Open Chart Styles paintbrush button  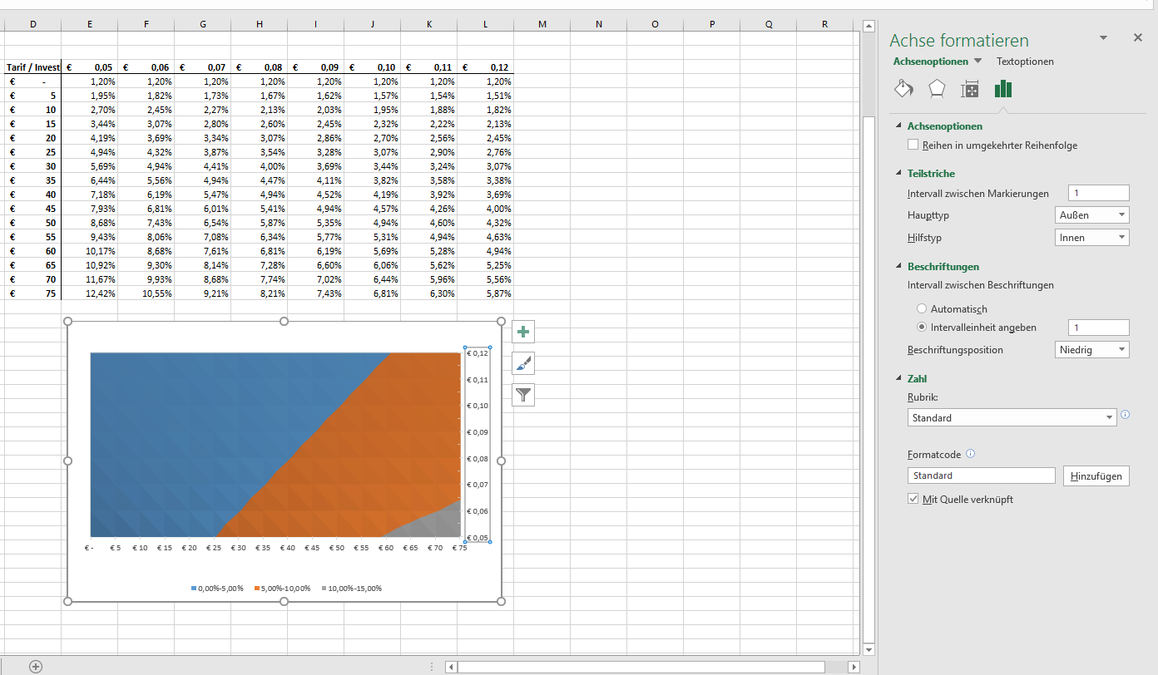point(523,363)
